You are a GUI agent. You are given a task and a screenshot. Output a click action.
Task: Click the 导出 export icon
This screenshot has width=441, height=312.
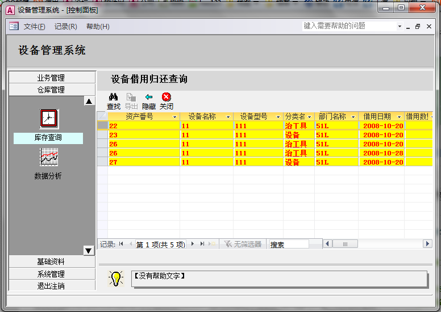point(131,97)
